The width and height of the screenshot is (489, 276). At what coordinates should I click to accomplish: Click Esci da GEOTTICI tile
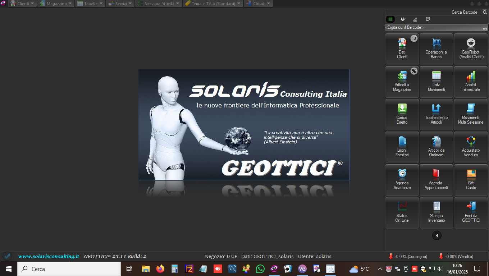471,213
